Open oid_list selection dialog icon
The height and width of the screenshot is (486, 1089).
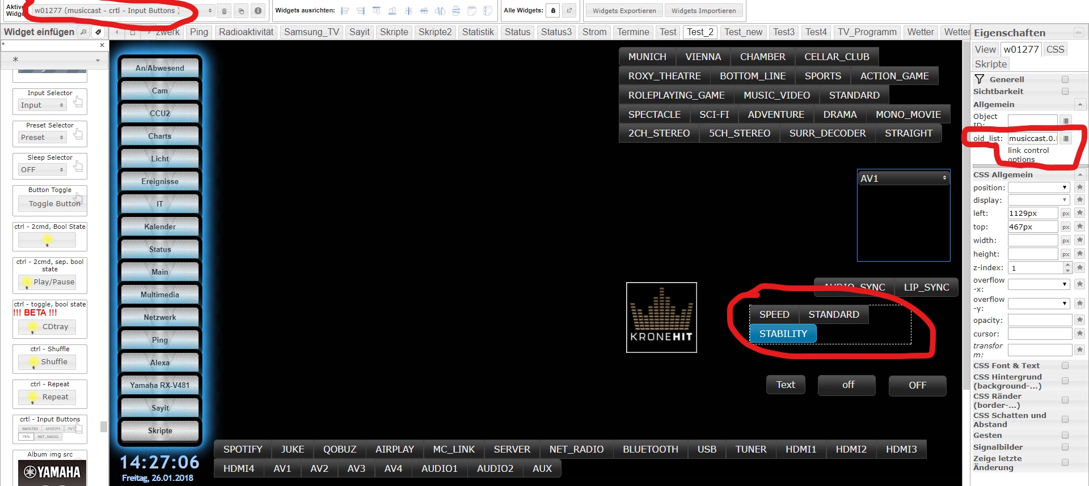pyautogui.click(x=1066, y=138)
